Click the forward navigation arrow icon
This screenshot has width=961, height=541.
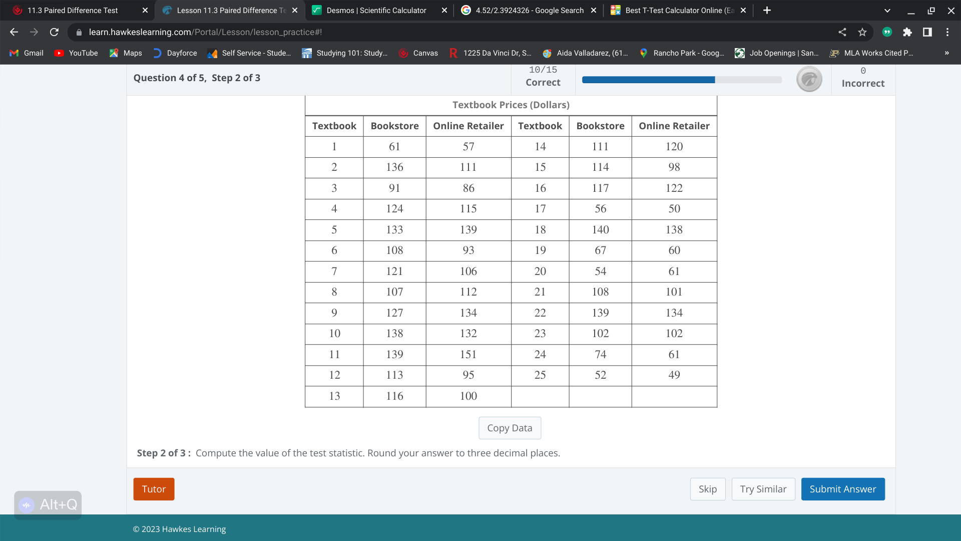point(33,32)
